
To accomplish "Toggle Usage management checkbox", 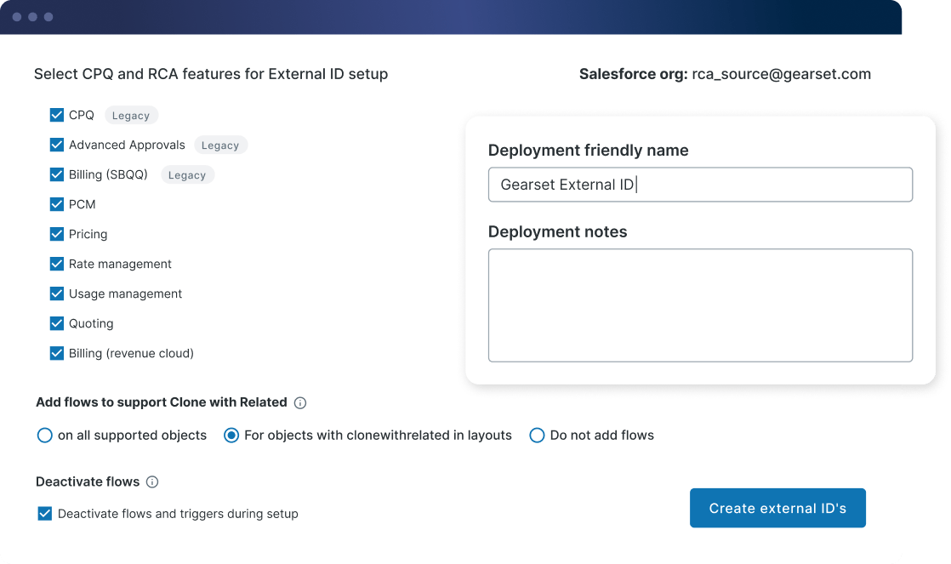I will click(57, 293).
